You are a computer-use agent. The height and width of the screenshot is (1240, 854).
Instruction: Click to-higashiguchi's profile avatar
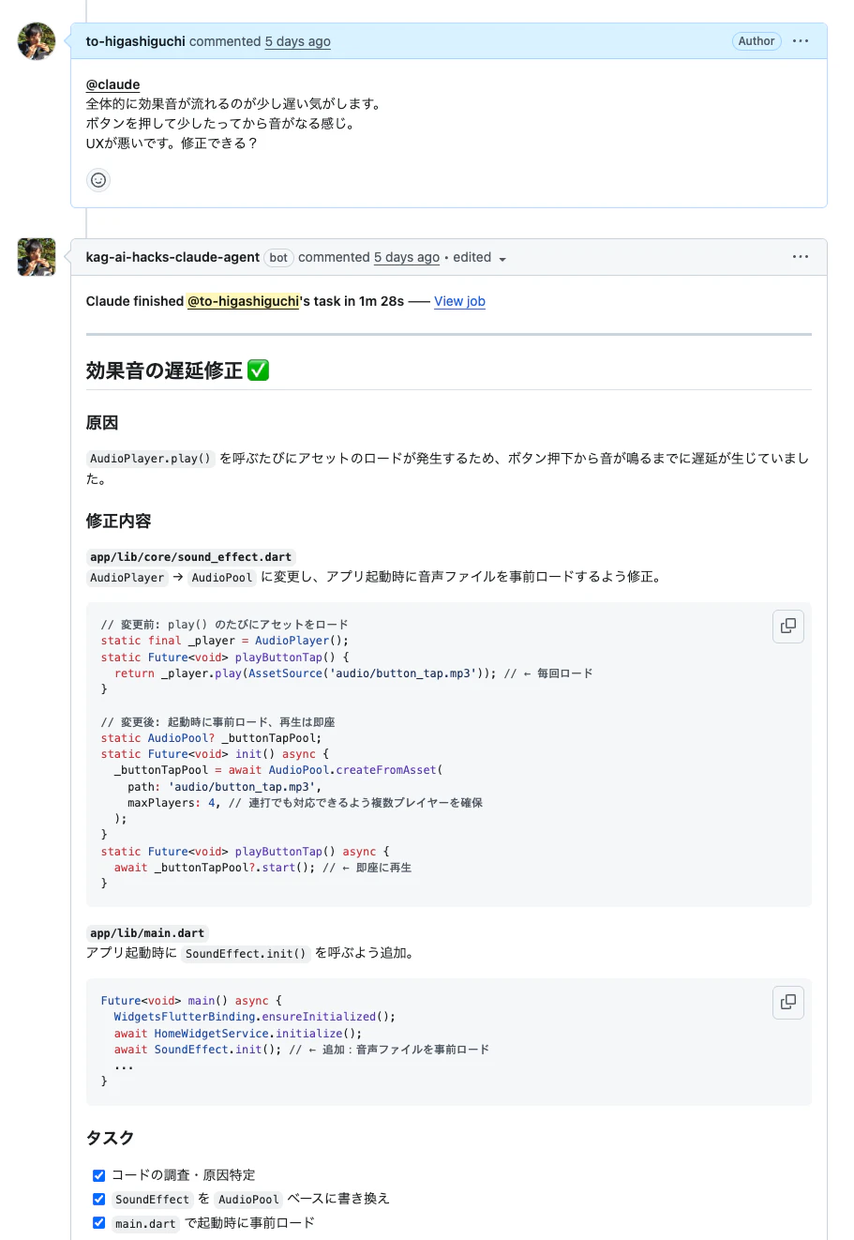(x=36, y=40)
